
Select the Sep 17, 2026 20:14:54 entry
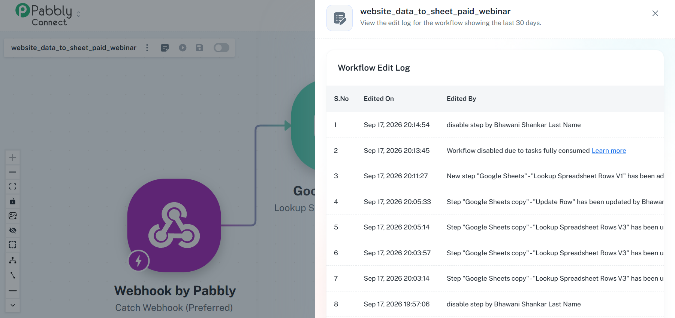pos(495,125)
